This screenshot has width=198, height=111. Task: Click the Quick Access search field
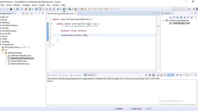[x=179, y=9]
